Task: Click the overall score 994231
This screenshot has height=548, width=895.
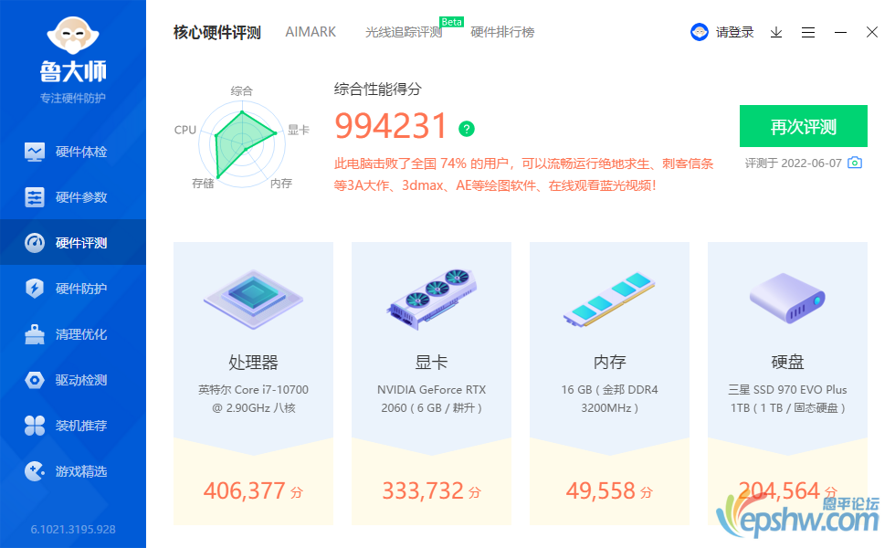Action: click(391, 126)
